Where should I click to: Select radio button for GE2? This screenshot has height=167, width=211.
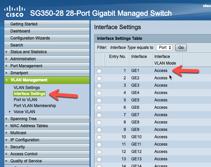point(99,78)
